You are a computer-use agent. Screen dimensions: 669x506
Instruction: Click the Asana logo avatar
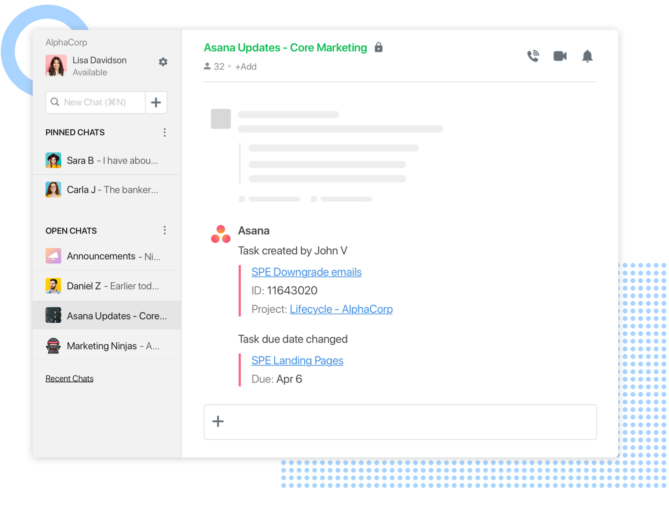point(221,234)
